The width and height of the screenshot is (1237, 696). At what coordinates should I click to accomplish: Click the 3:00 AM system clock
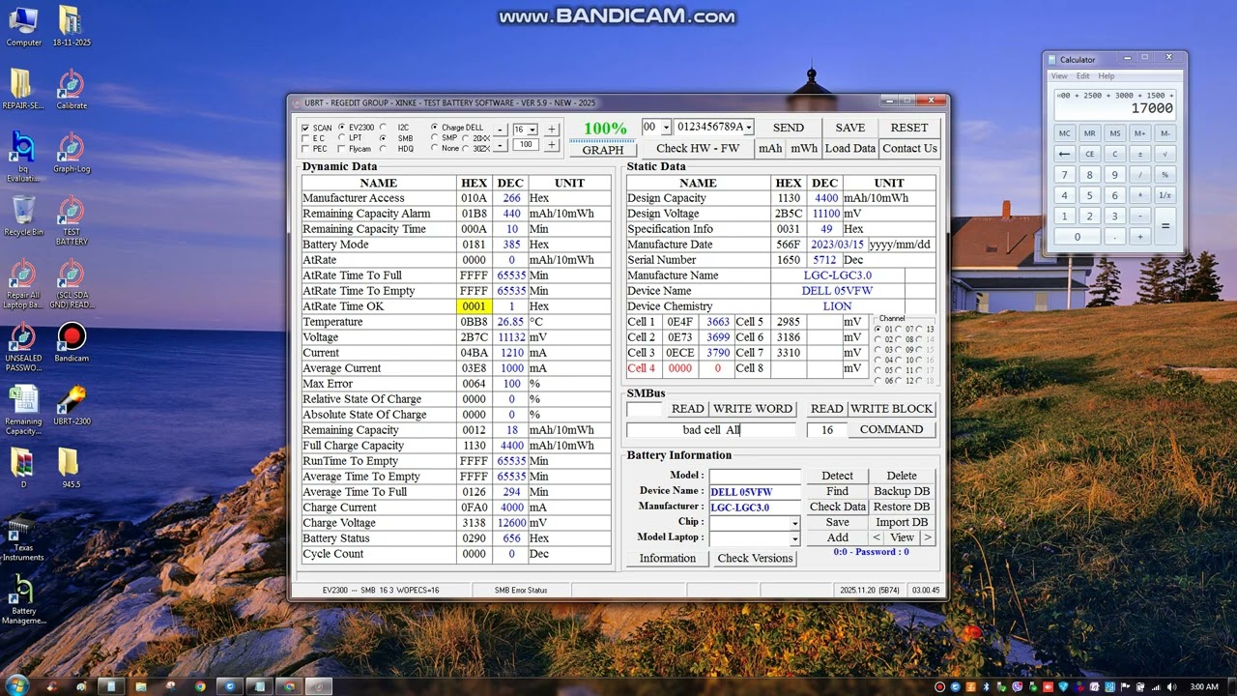(x=1203, y=686)
